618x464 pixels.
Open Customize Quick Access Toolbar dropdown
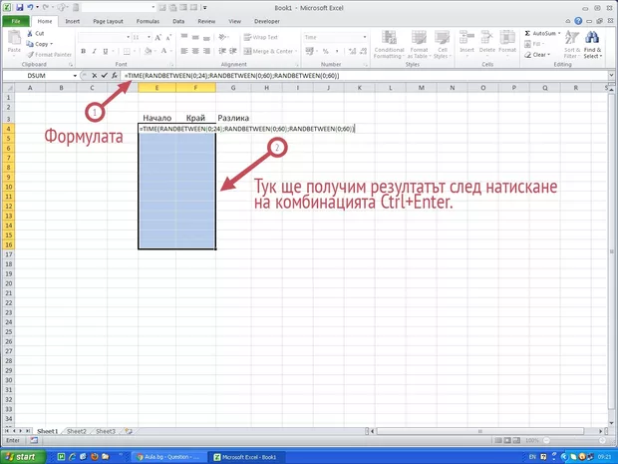coord(205,8)
